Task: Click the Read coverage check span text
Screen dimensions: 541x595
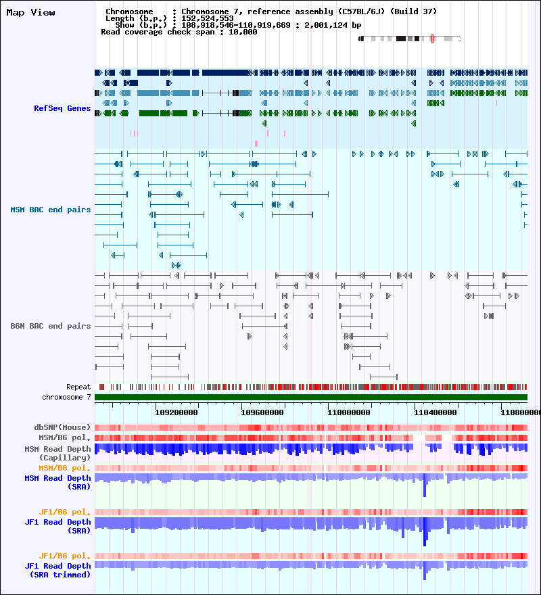Action: click(x=179, y=32)
